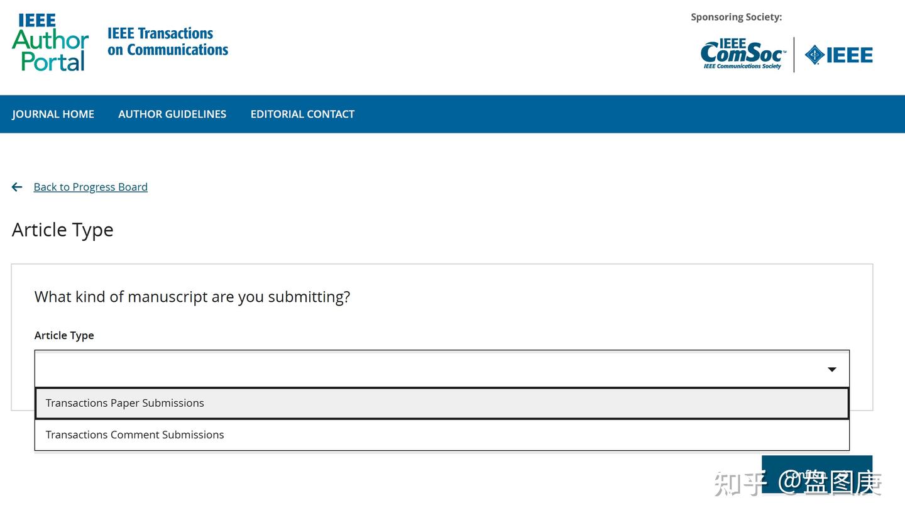Select Transactions Paper Submissions option

point(125,403)
